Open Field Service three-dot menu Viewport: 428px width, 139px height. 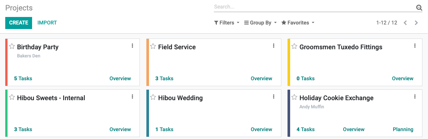tap(273, 46)
